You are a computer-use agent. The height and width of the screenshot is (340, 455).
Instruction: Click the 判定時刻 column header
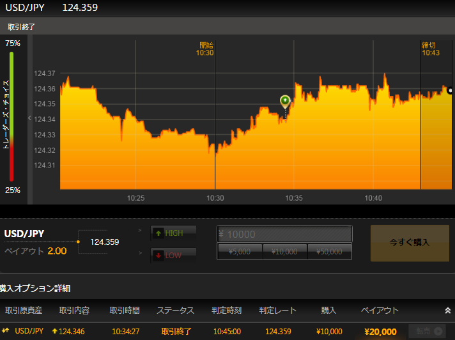(227, 311)
